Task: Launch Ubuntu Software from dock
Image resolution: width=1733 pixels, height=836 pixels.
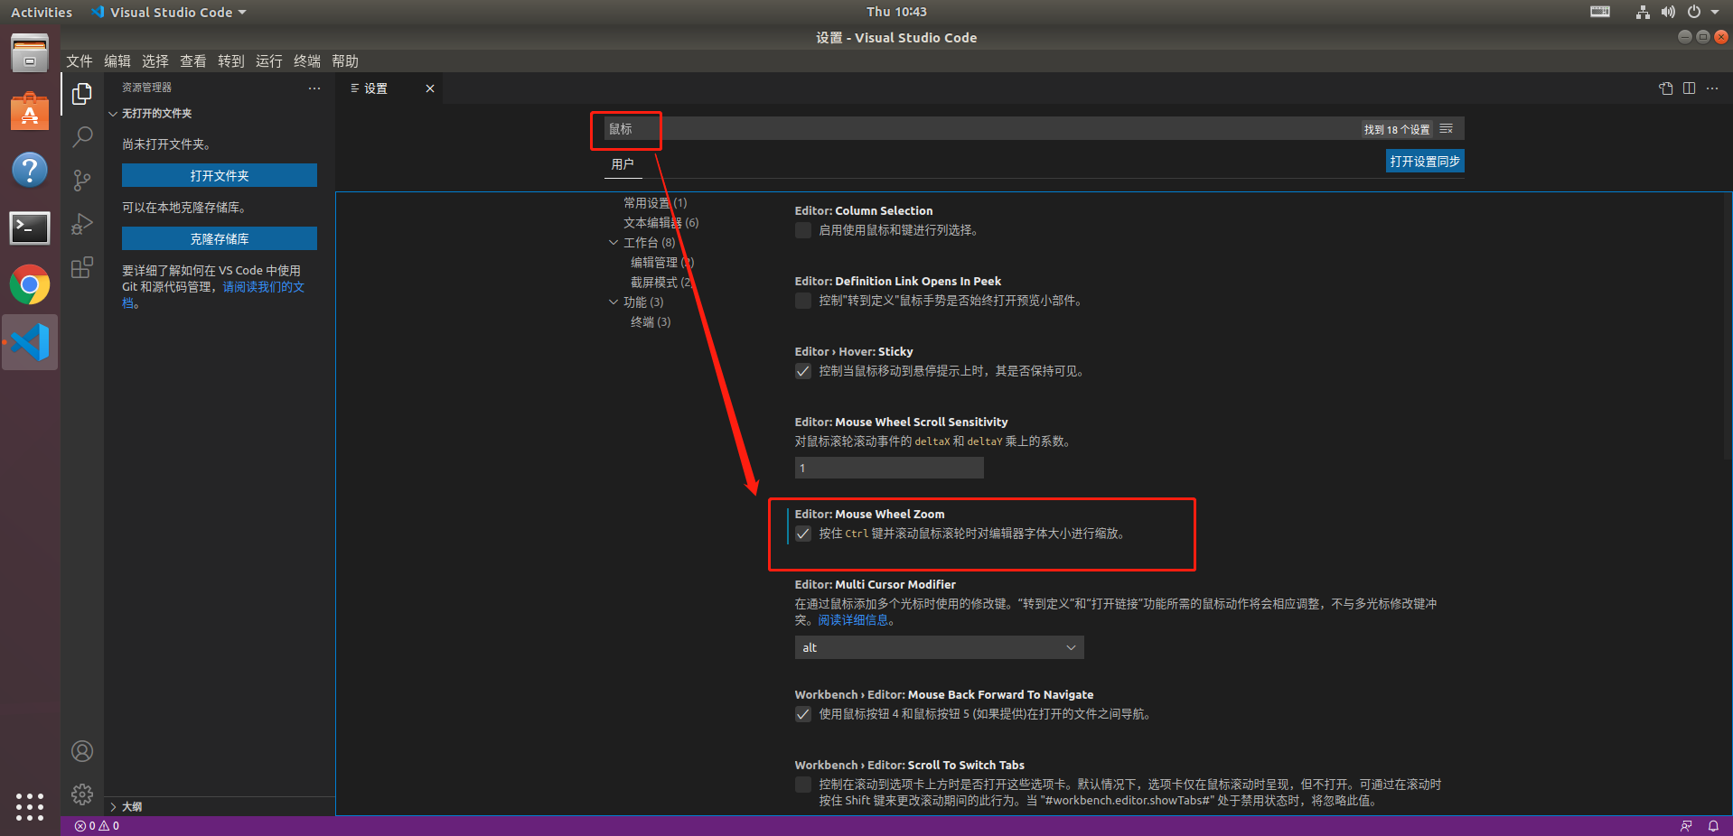Action: [30, 111]
